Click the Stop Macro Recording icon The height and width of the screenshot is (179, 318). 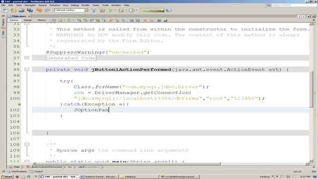pyautogui.click(x=152, y=20)
